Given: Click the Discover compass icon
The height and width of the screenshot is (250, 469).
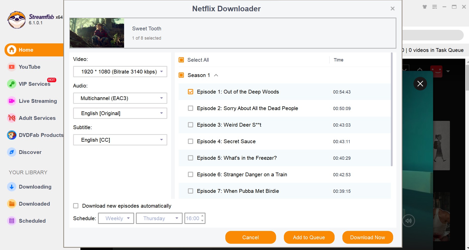Looking at the screenshot, I should pos(12,152).
